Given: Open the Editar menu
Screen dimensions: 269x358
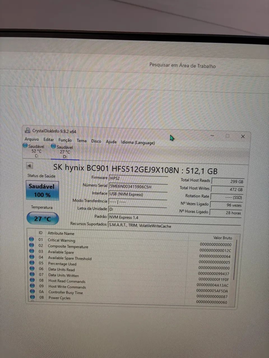Looking at the screenshot, I should 48,140.
